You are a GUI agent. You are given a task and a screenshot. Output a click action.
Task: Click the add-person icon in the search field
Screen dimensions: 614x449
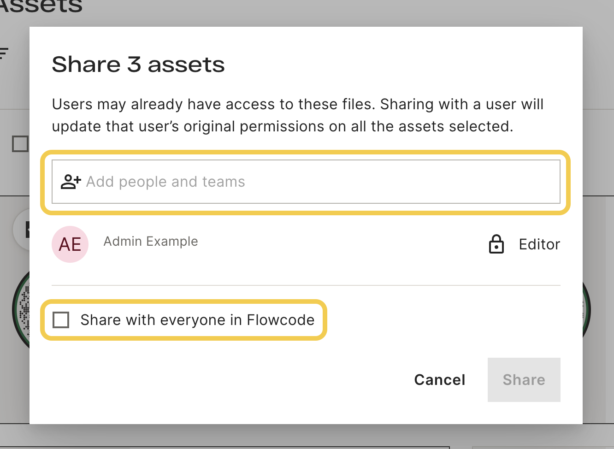[71, 182]
